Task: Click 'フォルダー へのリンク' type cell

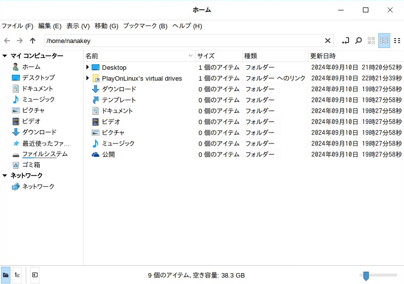Action: [275, 78]
